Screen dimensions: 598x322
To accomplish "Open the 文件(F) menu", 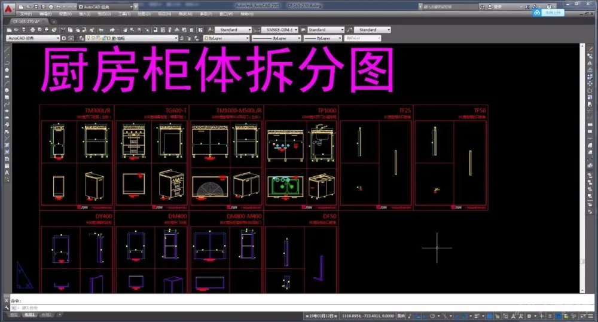I will coord(26,14).
